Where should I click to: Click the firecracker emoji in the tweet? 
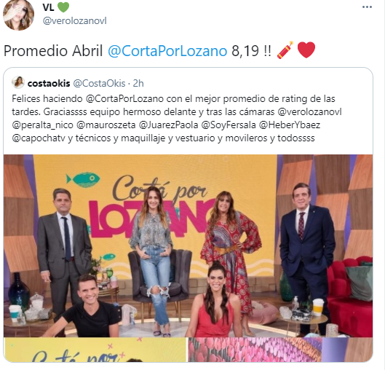tap(285, 50)
